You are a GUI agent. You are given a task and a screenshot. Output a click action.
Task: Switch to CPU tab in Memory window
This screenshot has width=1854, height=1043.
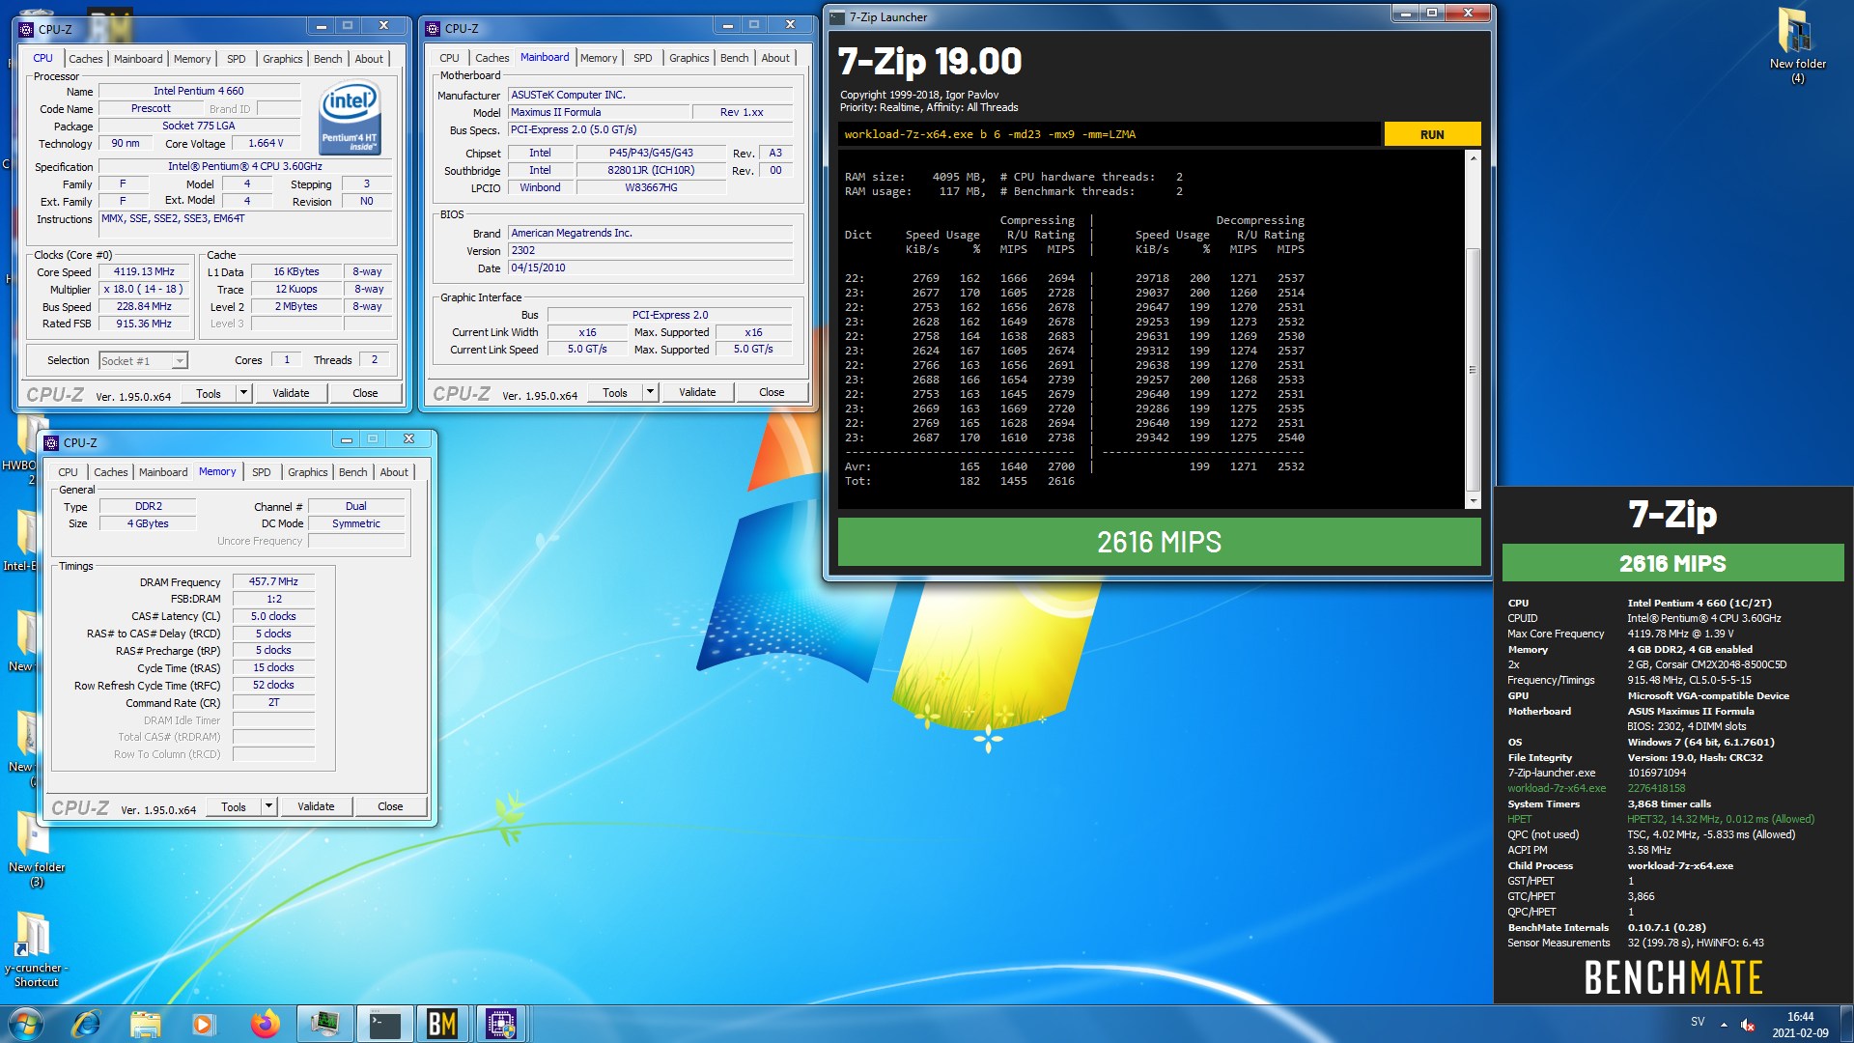(68, 472)
